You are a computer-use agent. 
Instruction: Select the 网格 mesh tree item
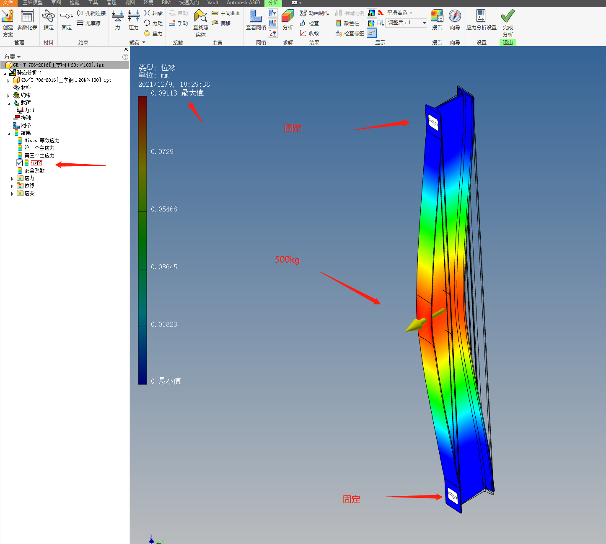click(x=22, y=125)
